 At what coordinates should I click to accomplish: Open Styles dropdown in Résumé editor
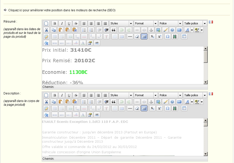click(x=121, y=23)
